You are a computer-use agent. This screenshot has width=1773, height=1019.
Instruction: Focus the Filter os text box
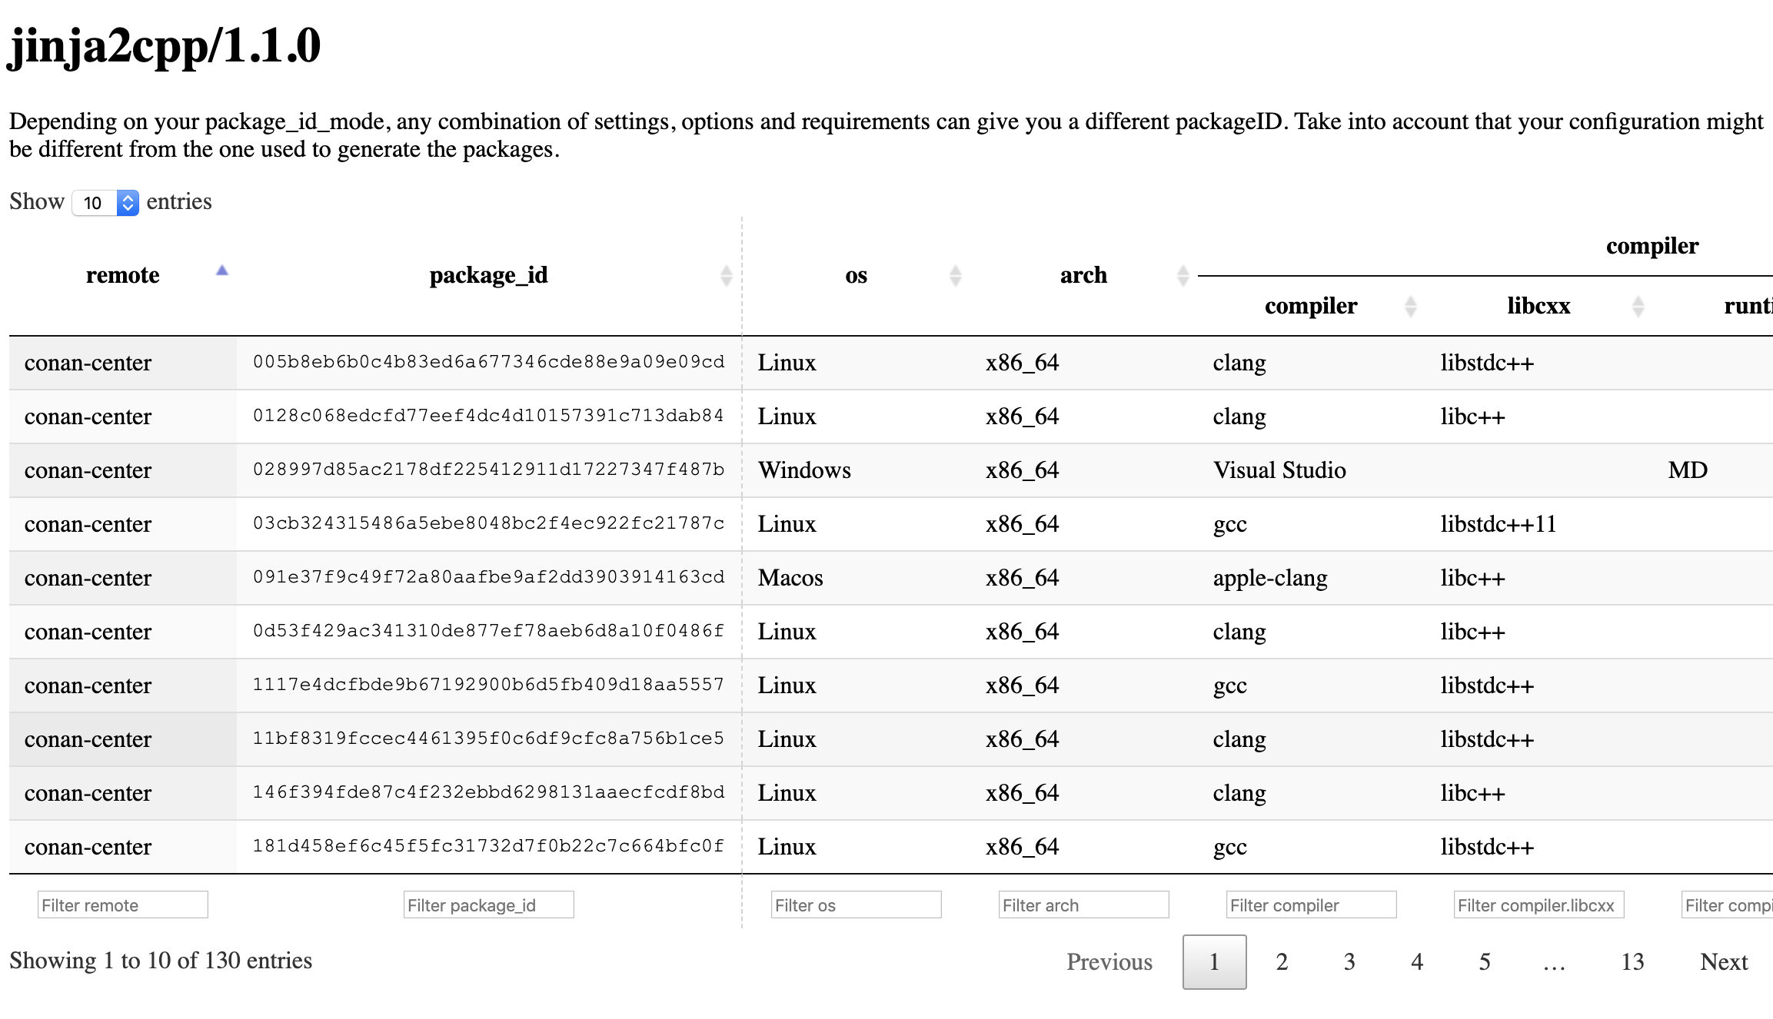click(856, 905)
